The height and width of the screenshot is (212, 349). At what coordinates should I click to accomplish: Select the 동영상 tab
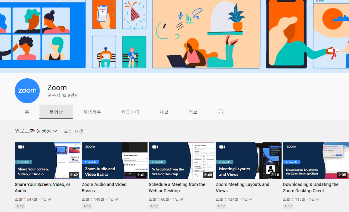56,112
